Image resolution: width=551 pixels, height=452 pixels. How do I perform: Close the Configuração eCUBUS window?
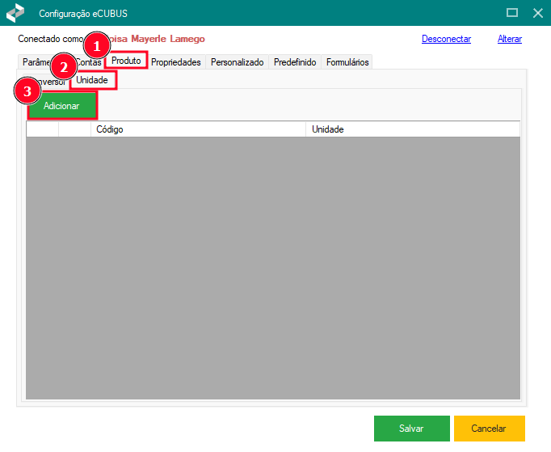pos(537,14)
